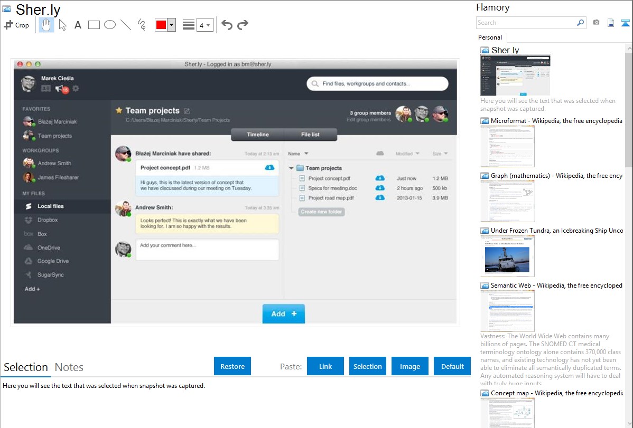Click the Create new folder button
This screenshot has width=633, height=428.
pos(321,212)
